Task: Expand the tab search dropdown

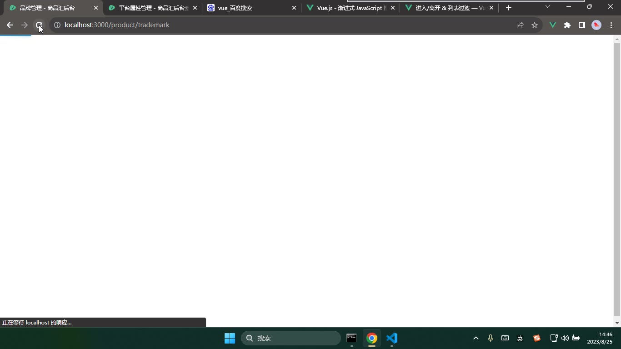Action: [x=548, y=6]
